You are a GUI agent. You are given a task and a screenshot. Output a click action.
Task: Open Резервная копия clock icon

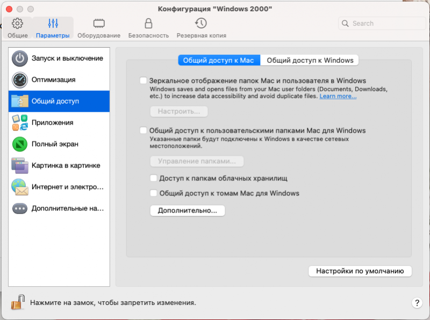pos(201,24)
